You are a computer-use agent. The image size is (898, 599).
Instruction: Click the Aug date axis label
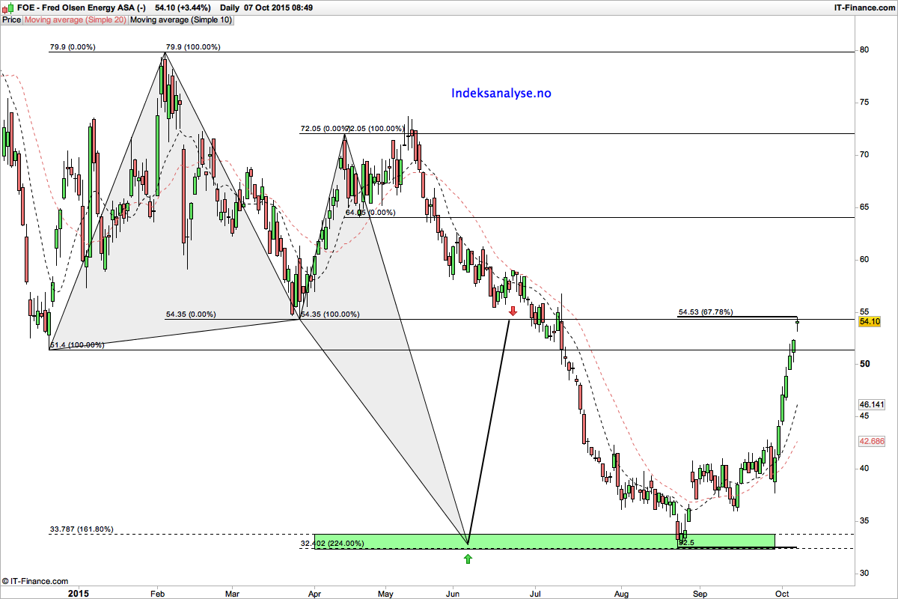(622, 594)
